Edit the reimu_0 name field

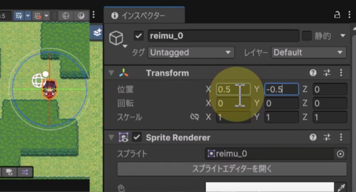coord(223,36)
